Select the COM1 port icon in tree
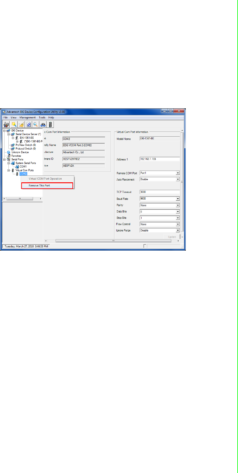238x473 pixels. [x=17, y=167]
